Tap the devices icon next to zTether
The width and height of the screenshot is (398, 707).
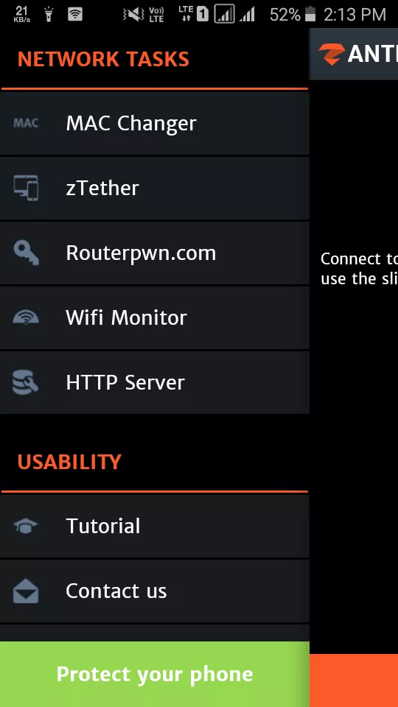26,188
